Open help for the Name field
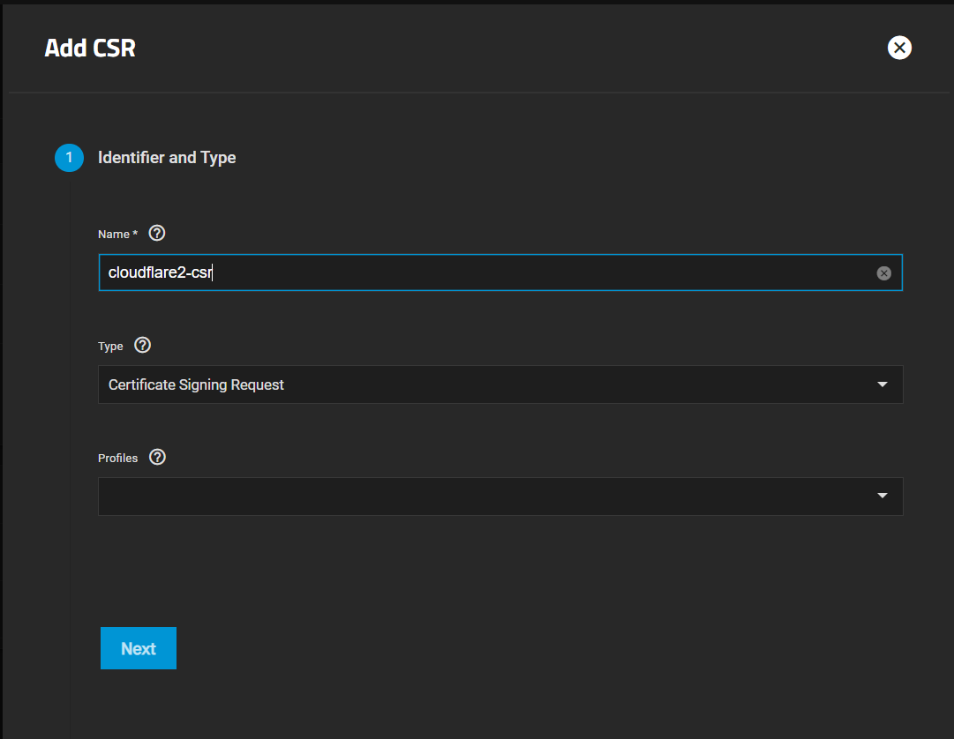 click(x=156, y=233)
